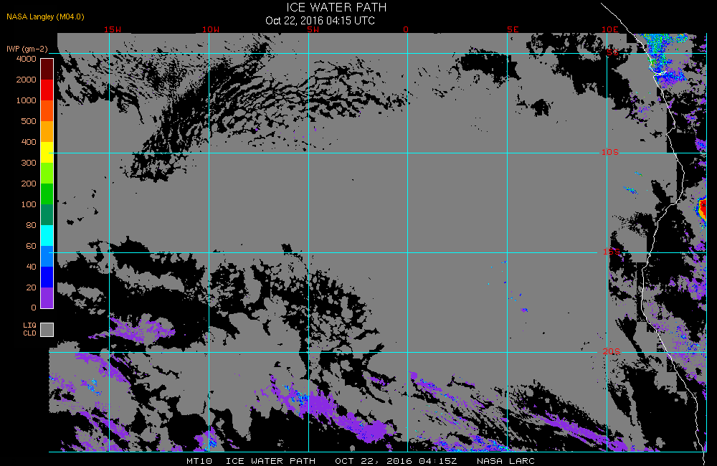
Task: Click 'NASA LARC' in the bottom caption
Action: [505, 461]
